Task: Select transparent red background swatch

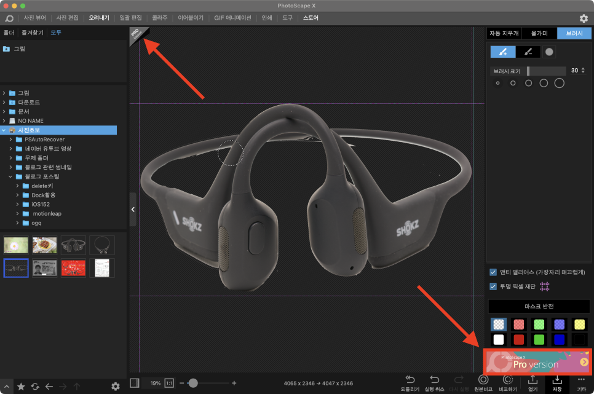Action: point(518,325)
